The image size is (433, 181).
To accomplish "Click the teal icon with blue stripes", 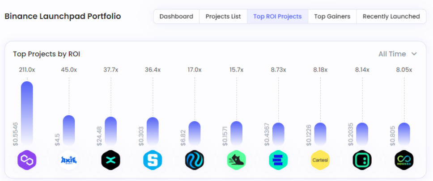I will [x=278, y=160].
